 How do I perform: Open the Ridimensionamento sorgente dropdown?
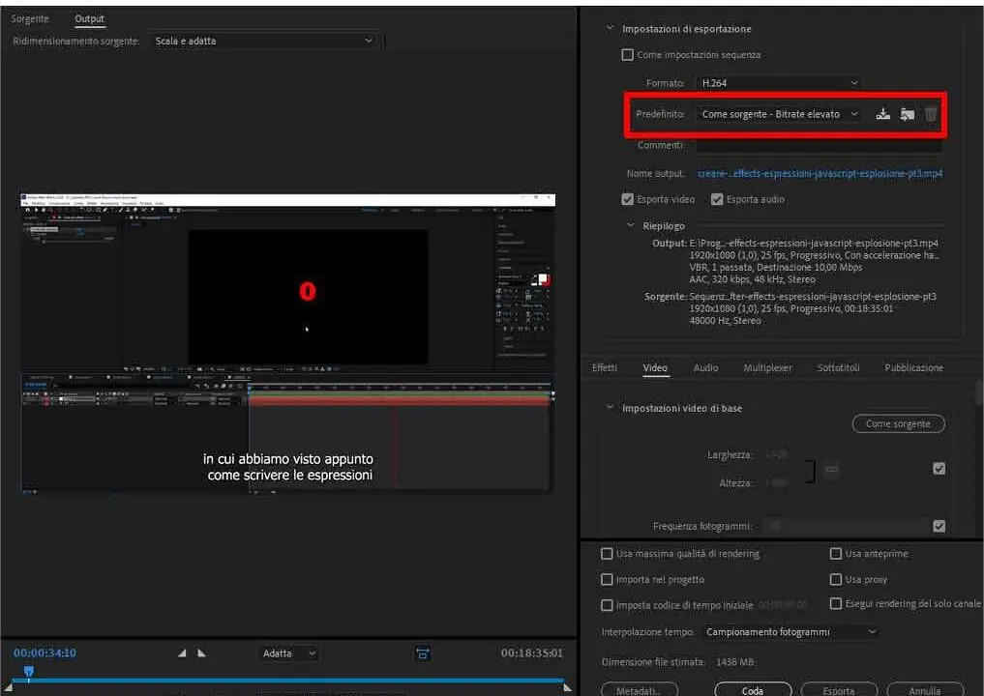(263, 41)
